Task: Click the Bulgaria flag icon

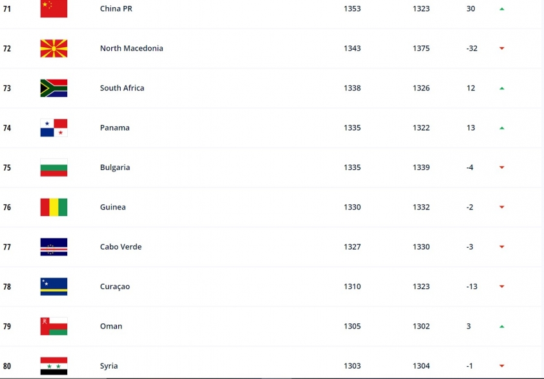Action: (54, 168)
